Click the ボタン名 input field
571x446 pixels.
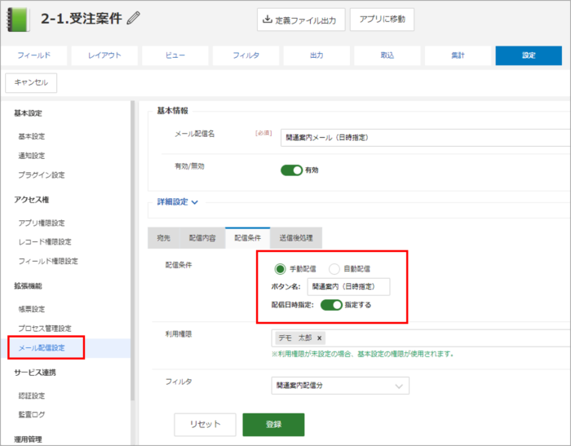coord(348,287)
